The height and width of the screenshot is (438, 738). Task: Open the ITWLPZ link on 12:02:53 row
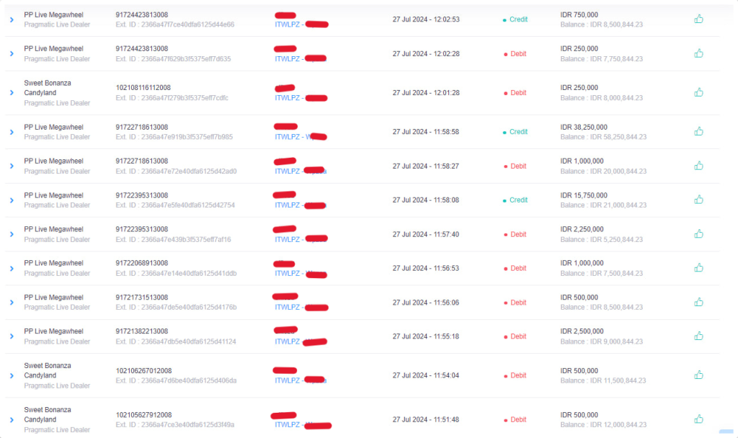coord(288,24)
